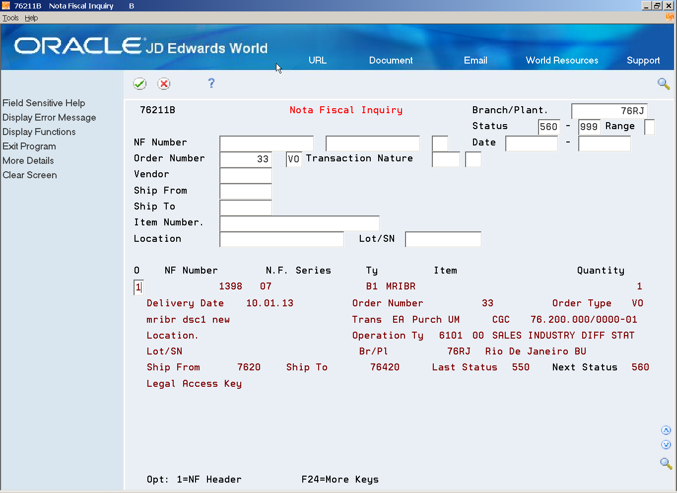Select Display Functions
Screen dimensions: 677x493
coord(39,132)
